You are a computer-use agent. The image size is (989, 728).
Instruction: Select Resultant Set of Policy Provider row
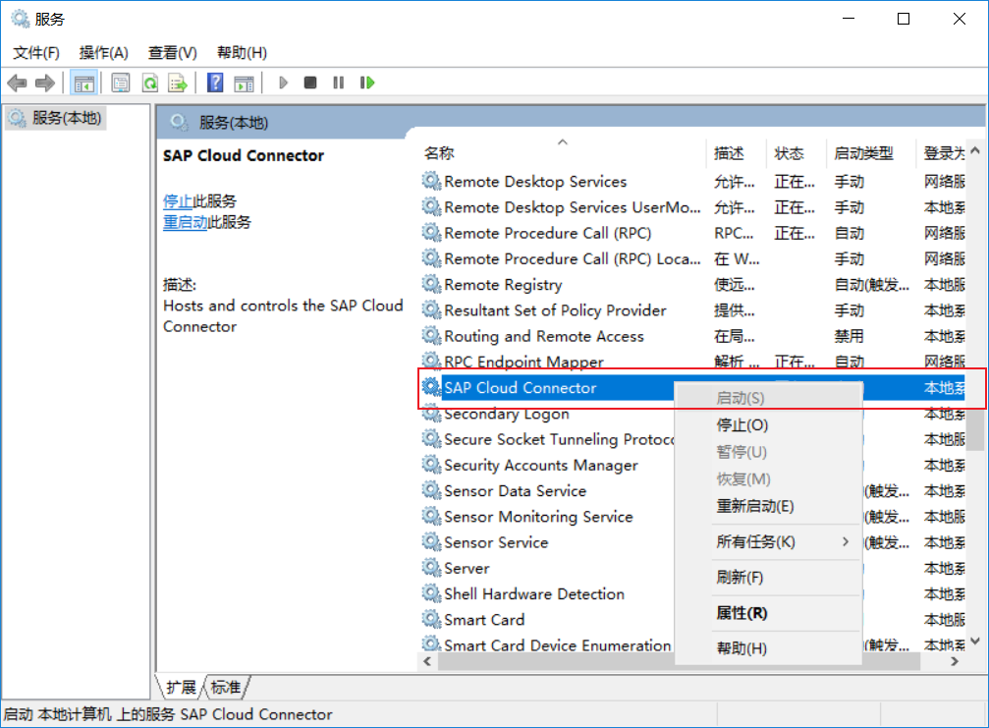pyautogui.click(x=692, y=310)
